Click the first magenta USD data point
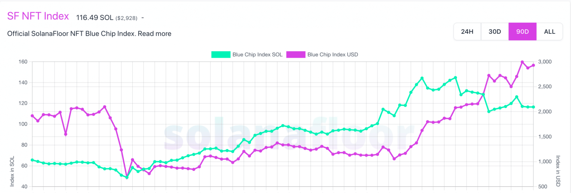This screenshot has height=193, width=571. (x=32, y=116)
